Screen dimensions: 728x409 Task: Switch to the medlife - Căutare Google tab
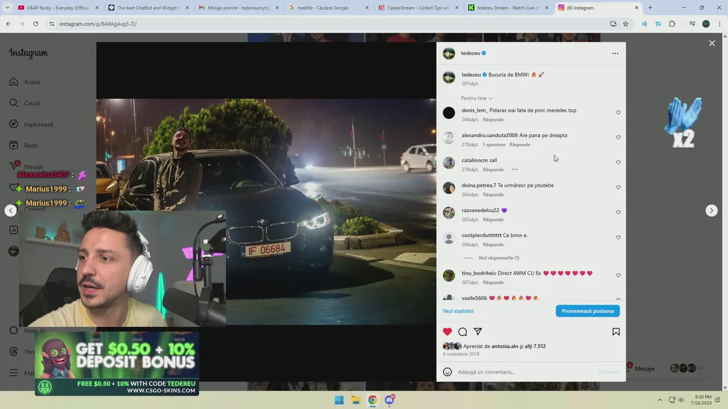[329, 8]
